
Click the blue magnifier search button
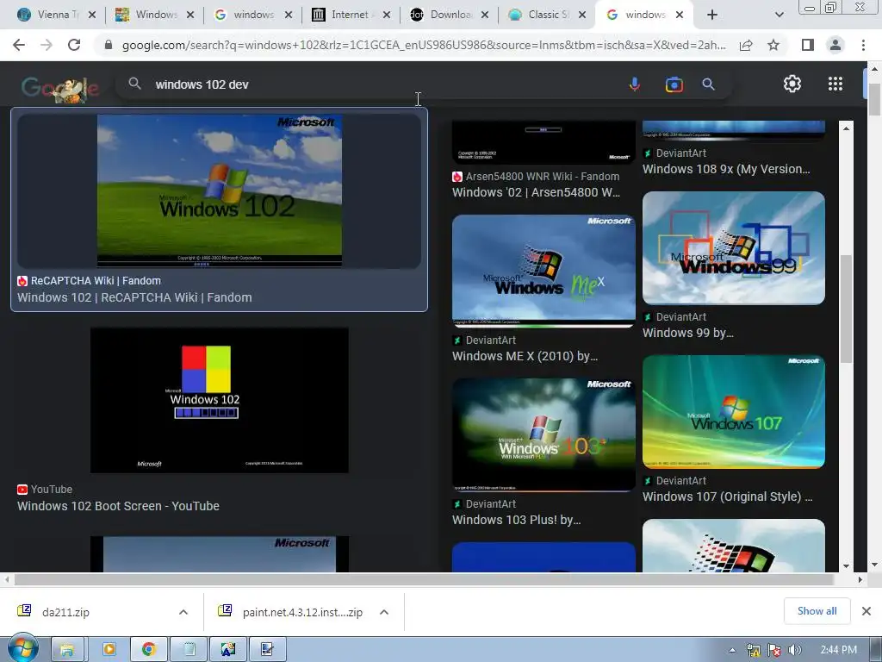[708, 84]
